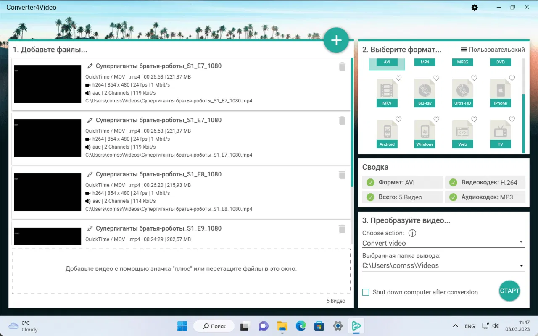Click the title Супергиганты братья-роботы_S1_E9_1080
This screenshot has width=538, height=336.
pos(158,228)
